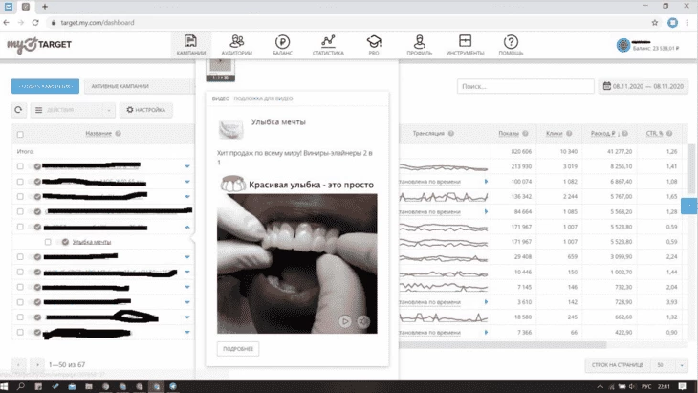The image size is (698, 393).
Task: Switch to Подложка для видео tab
Action: pyautogui.click(x=263, y=98)
